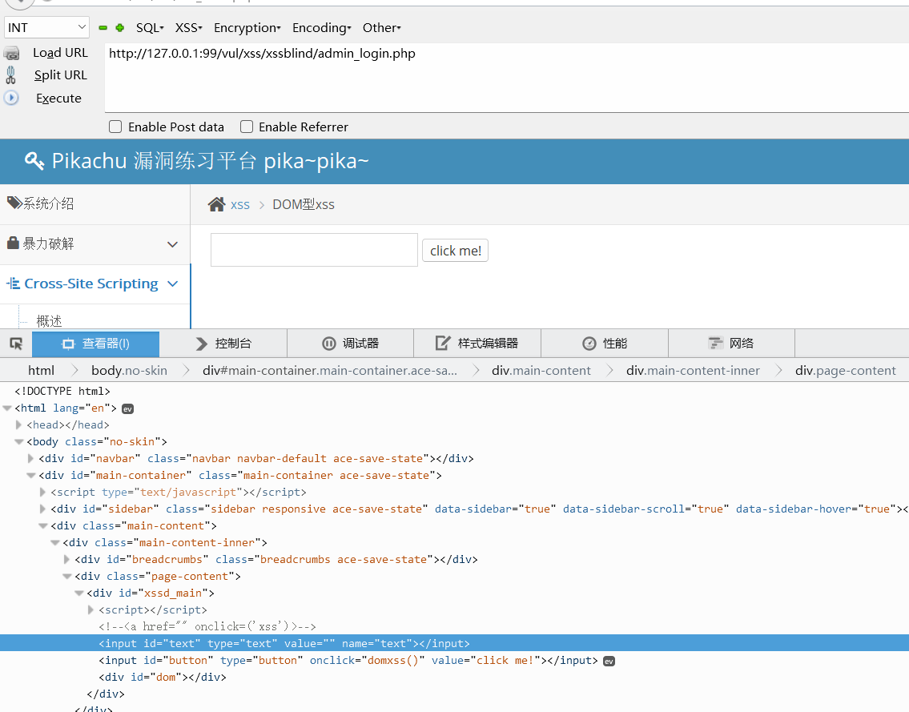The height and width of the screenshot is (712, 909).
Task: Open the SQL dropdown menu
Action: point(150,28)
